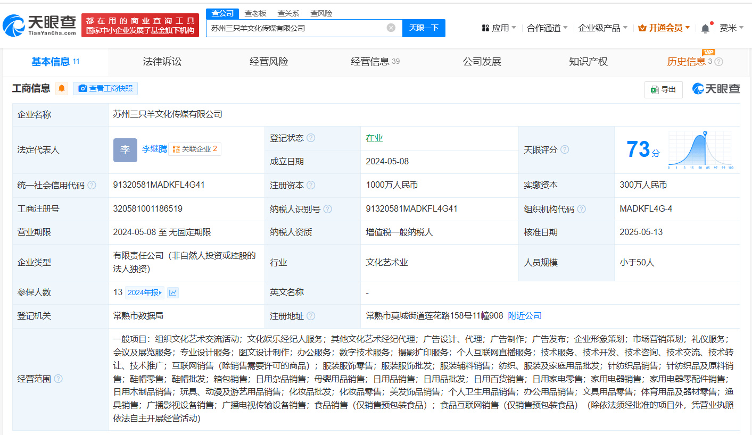Open the 2024年报 report dropdown
Image resolution: width=752 pixels, height=435 pixels.
144,292
